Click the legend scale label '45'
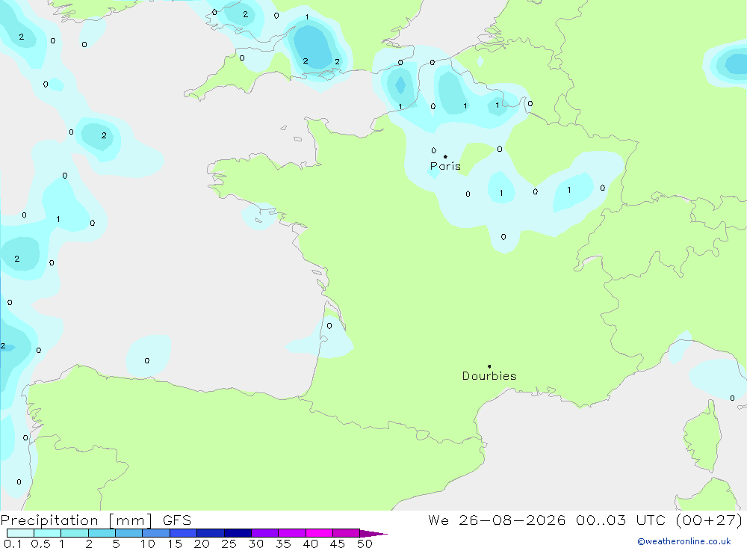Viewport: 747px width, 548px height. (338, 544)
